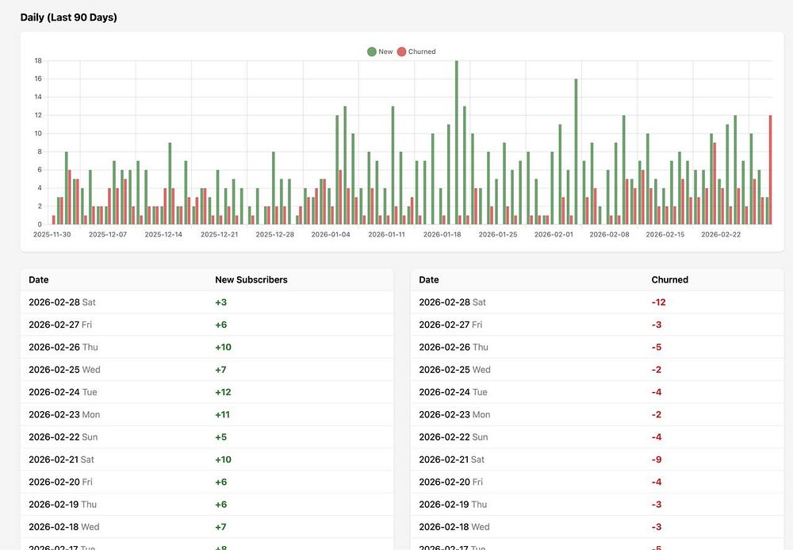This screenshot has width=793, height=550.
Task: Click the 2025-11-30 x-axis label
Action: pos(52,234)
